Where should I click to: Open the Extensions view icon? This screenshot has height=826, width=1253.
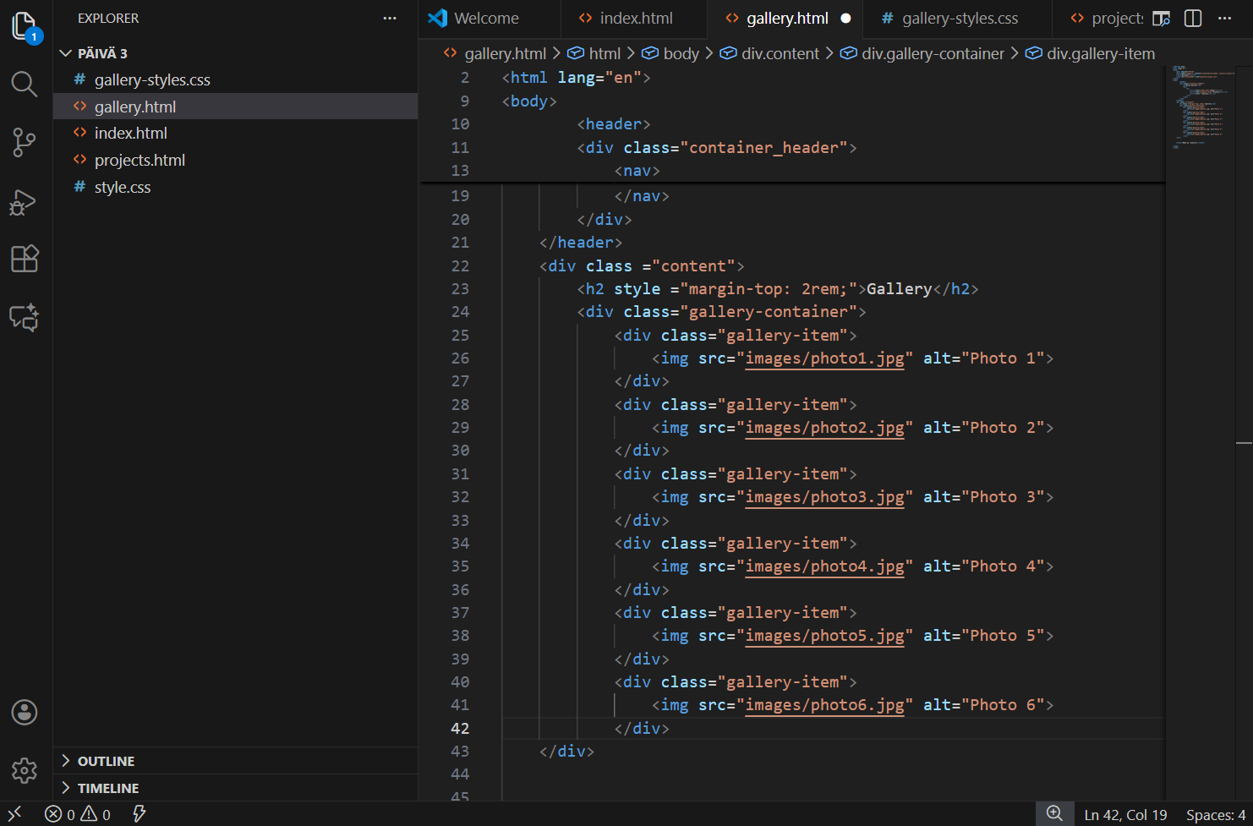pyautogui.click(x=24, y=259)
